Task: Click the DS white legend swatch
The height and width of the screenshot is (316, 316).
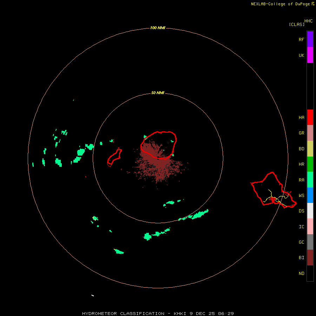Action: coord(310,211)
